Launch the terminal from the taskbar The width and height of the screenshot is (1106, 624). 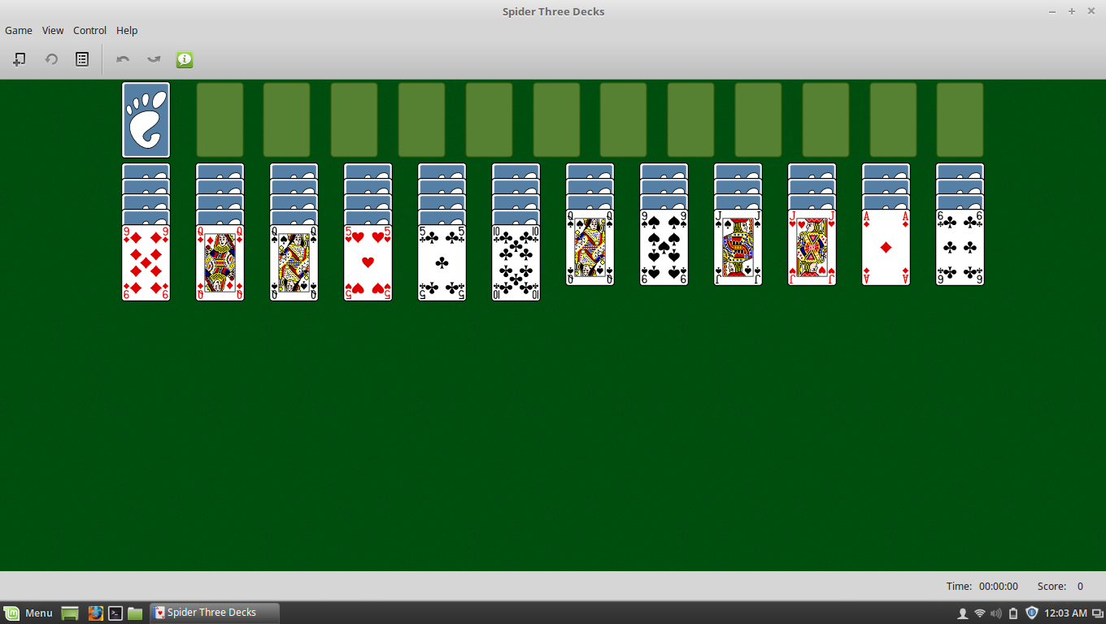[115, 612]
